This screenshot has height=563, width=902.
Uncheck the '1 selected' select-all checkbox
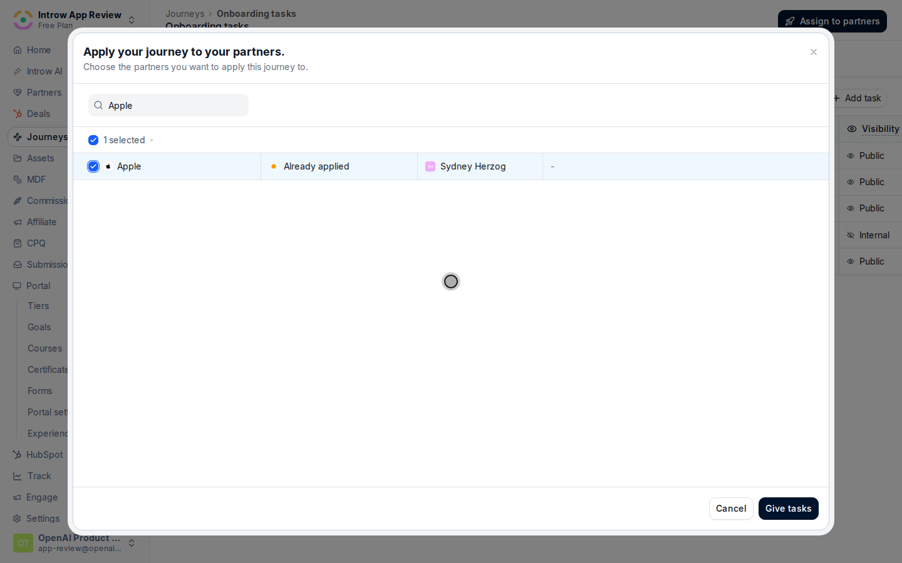93,140
